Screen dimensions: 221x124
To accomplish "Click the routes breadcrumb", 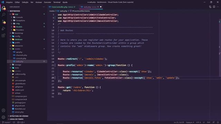I will tap(52, 11).
